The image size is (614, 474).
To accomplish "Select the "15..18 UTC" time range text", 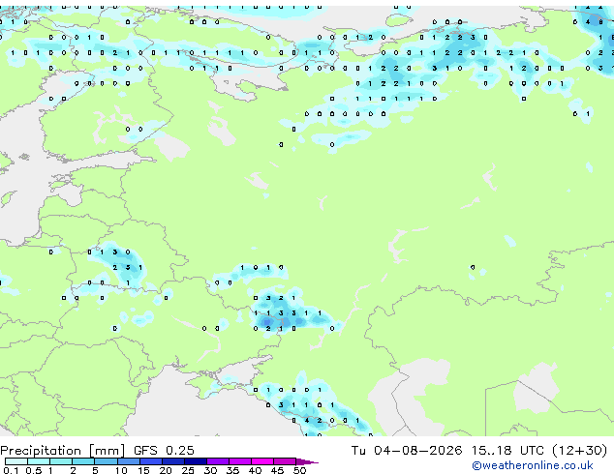I will [x=507, y=451].
